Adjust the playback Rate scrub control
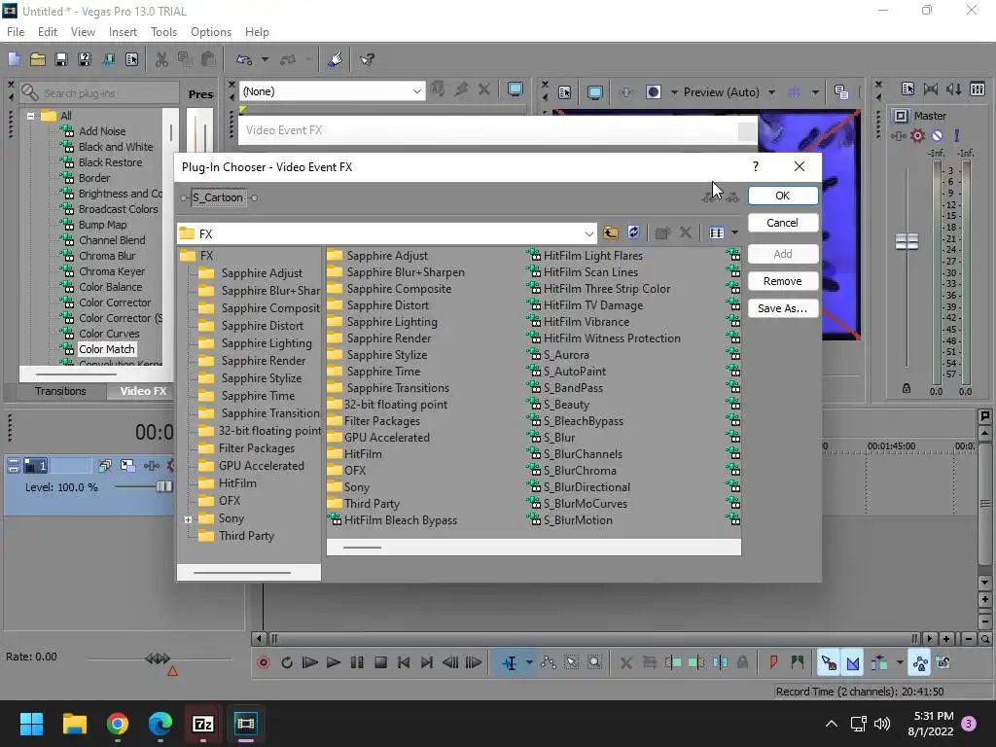Screen dimensions: 996x747 point(159,658)
